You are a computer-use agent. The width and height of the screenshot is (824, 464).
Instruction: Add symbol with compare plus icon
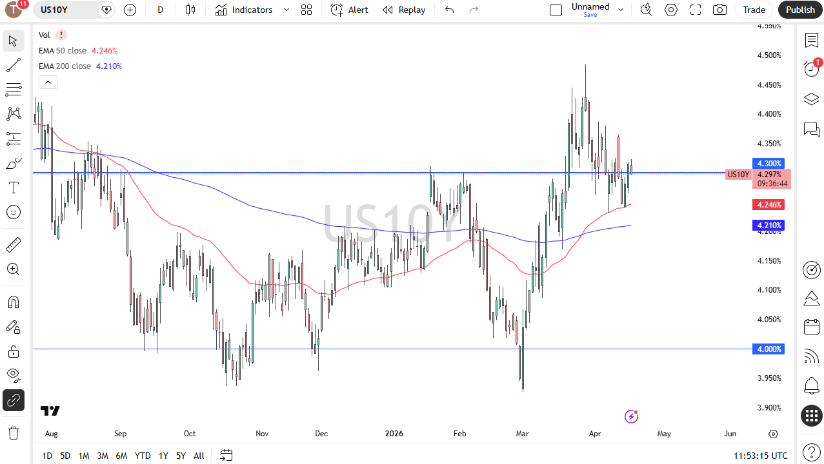tap(130, 10)
